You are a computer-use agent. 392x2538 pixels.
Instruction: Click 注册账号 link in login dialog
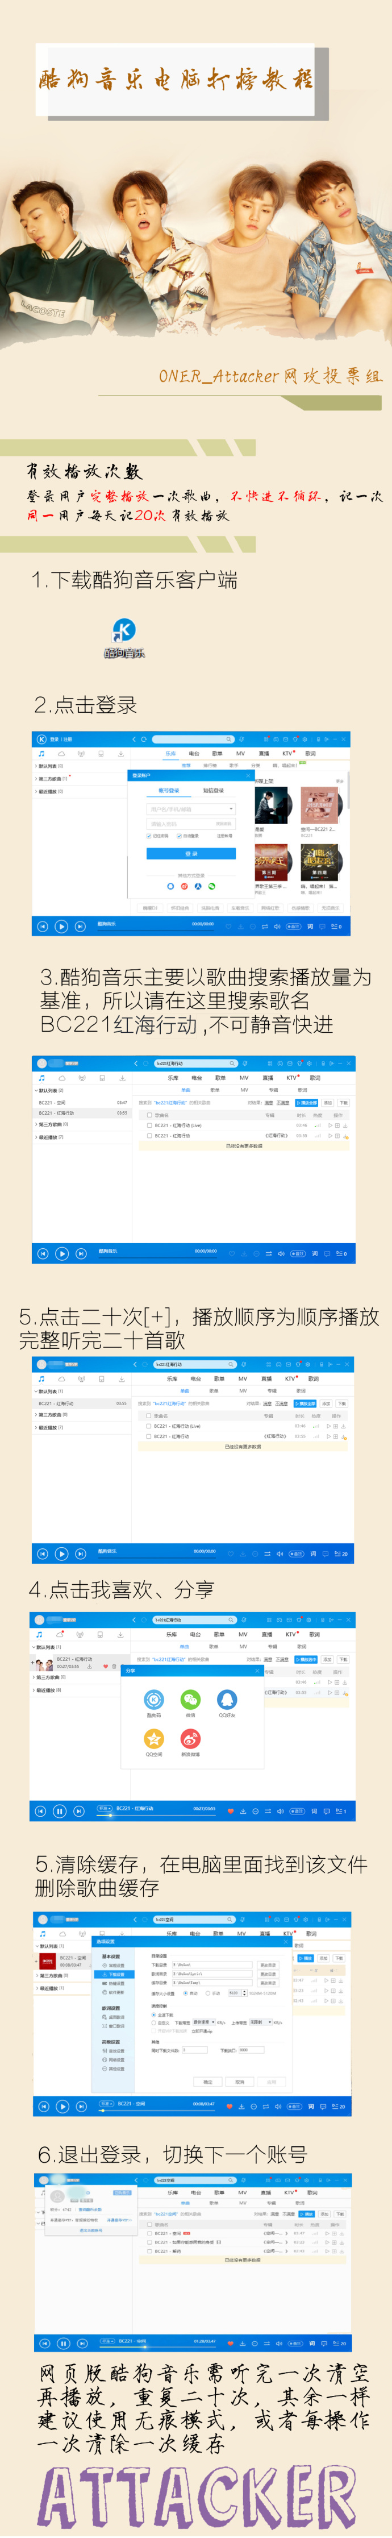click(x=224, y=836)
